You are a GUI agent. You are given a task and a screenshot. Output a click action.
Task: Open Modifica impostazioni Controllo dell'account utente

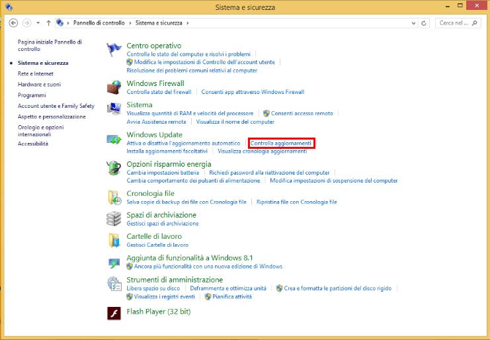coord(204,62)
